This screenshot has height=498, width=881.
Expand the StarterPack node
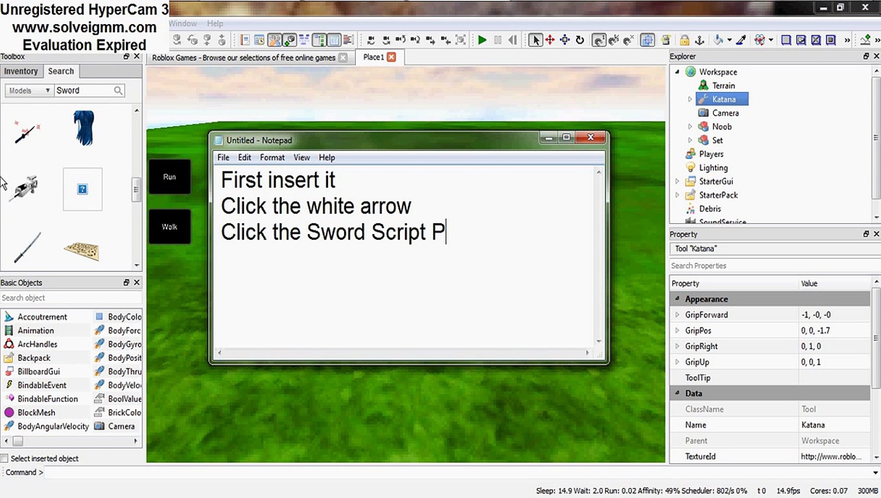pos(677,195)
